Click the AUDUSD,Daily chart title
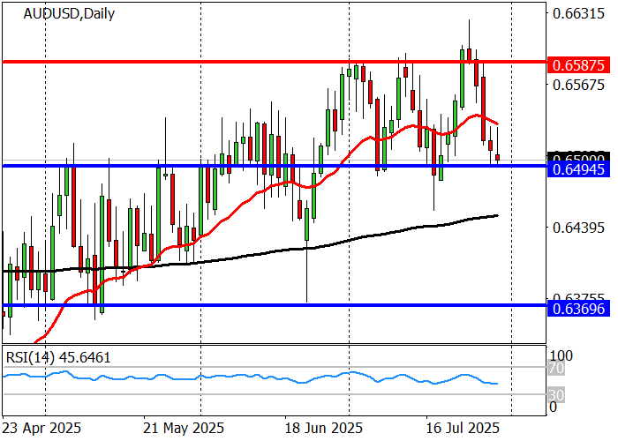Viewport: 618px width, 441px height. coord(69,14)
